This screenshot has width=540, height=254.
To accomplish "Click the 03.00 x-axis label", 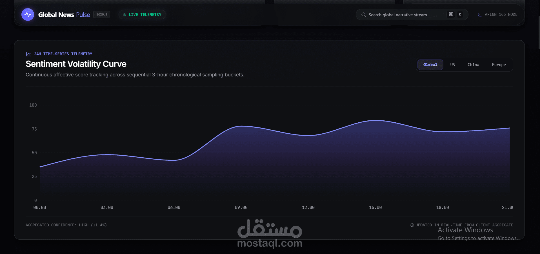I will coord(107,207).
